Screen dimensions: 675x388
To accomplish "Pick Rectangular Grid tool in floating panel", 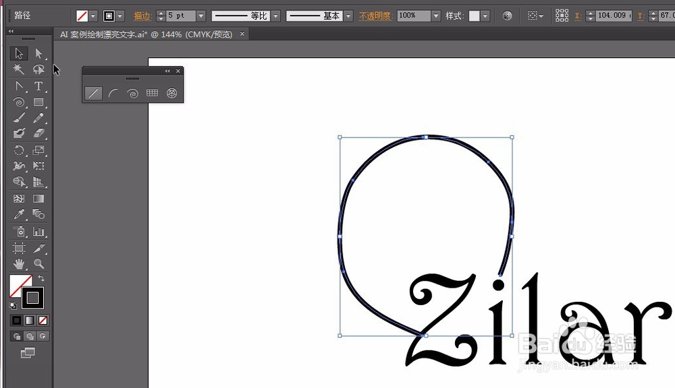I will pos(152,93).
